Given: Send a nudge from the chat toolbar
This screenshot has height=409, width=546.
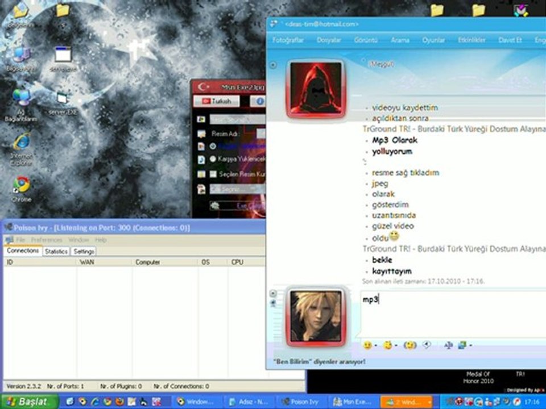Looking at the screenshot, I should (x=409, y=345).
